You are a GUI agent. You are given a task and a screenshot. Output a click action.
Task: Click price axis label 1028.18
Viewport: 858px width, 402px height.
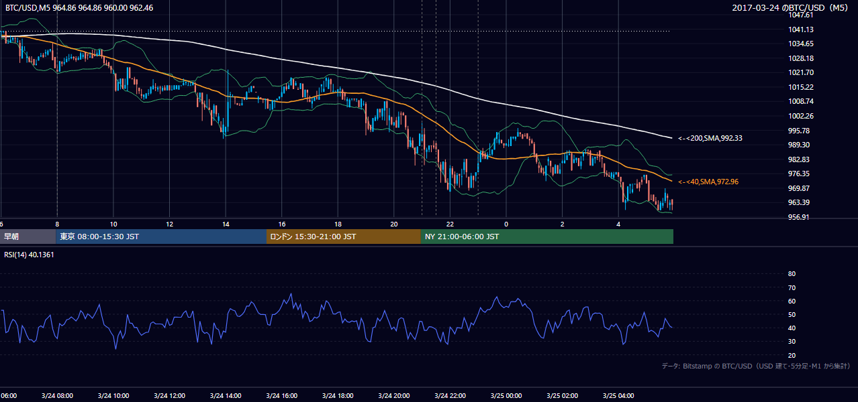click(802, 58)
